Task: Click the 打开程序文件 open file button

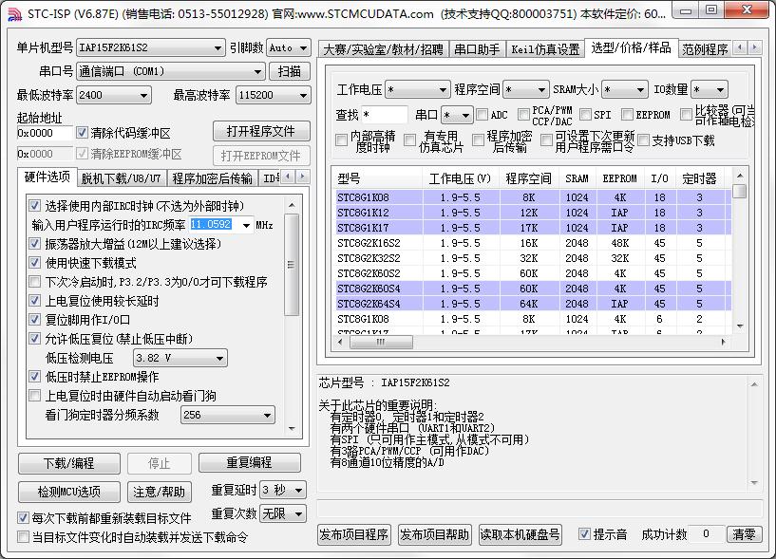Action: tap(260, 130)
